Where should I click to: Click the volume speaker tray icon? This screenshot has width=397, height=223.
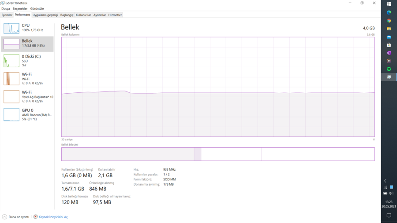tap(391, 193)
